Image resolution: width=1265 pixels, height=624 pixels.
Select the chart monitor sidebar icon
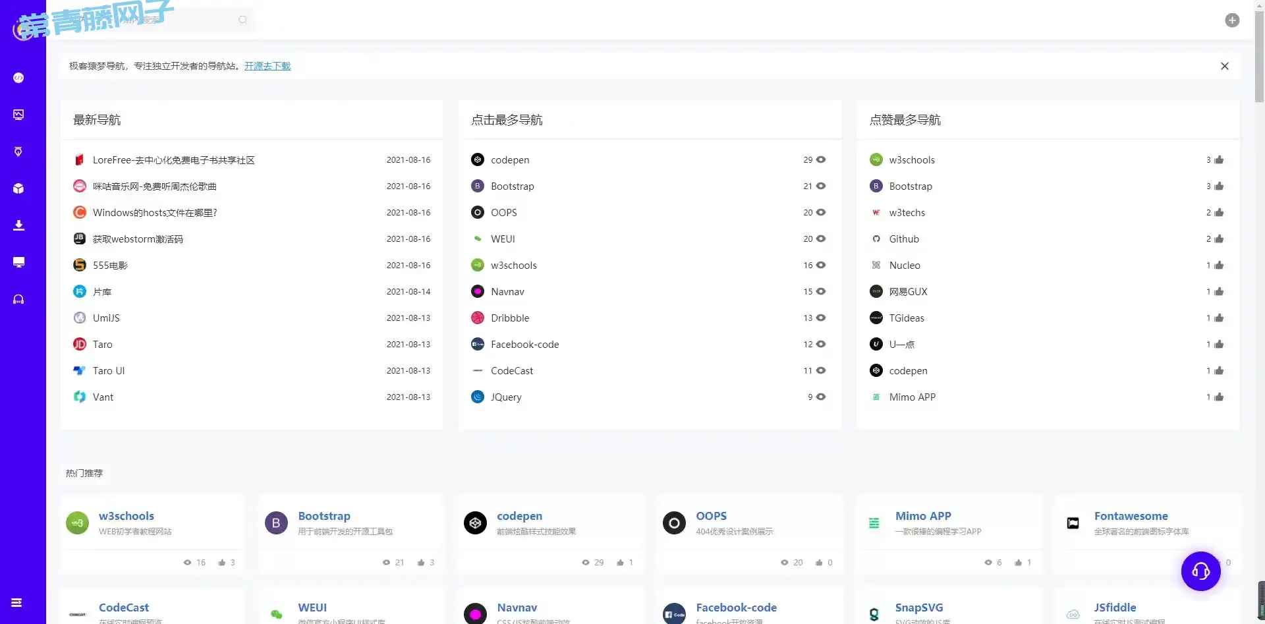click(x=18, y=115)
